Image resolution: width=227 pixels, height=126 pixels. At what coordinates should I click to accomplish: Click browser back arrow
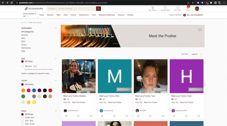(x=3, y=2)
